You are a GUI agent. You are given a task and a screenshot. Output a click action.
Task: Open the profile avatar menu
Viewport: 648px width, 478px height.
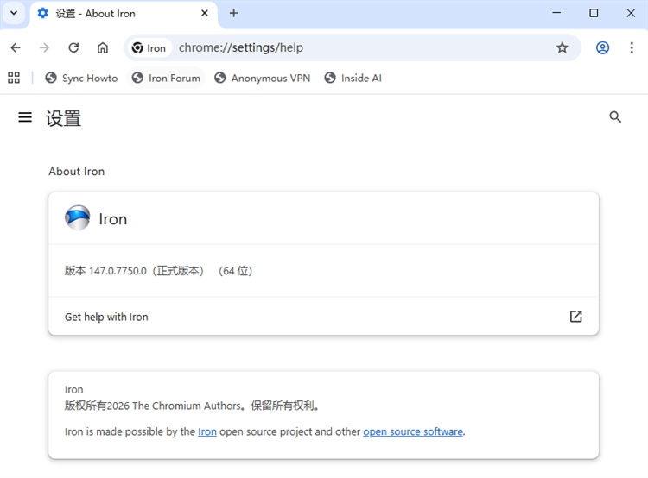pos(602,47)
